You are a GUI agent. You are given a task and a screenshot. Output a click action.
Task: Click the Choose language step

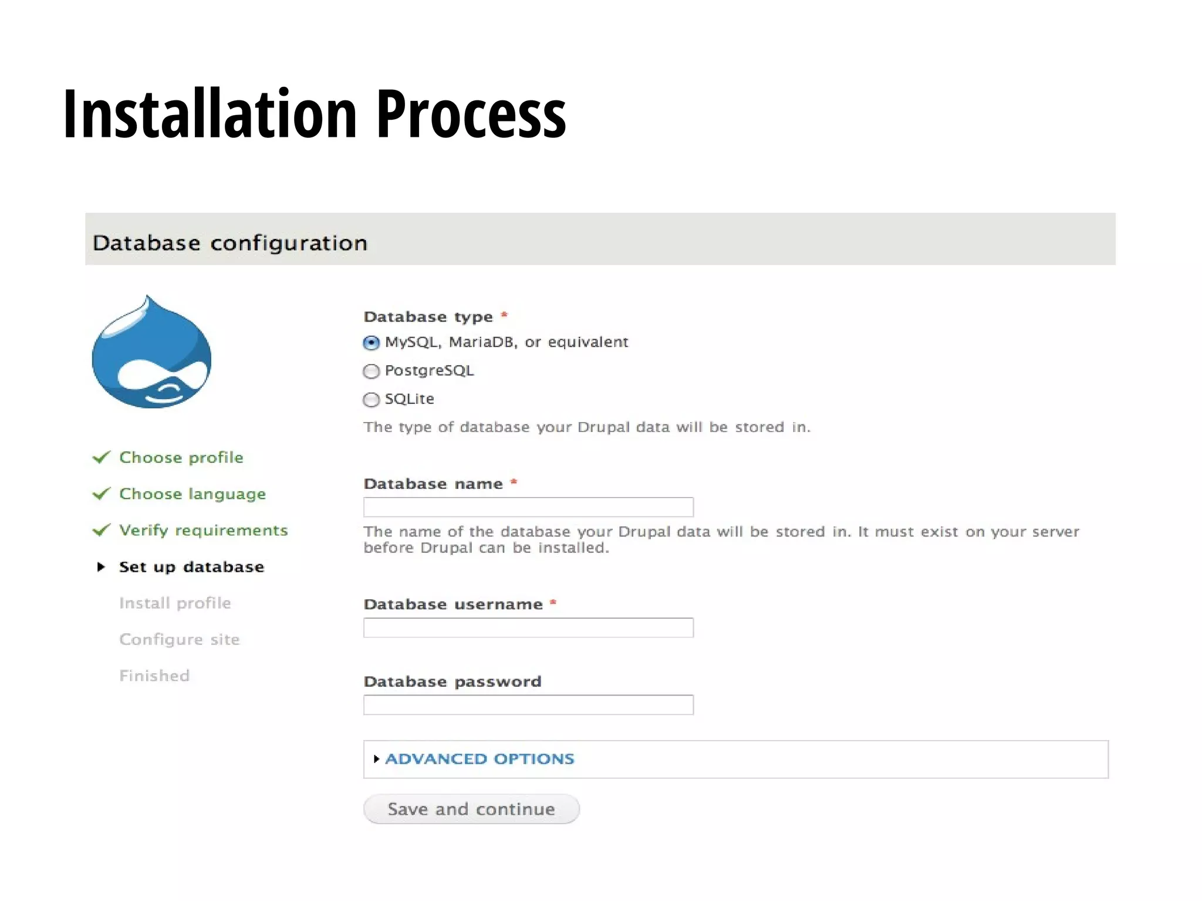193,494
